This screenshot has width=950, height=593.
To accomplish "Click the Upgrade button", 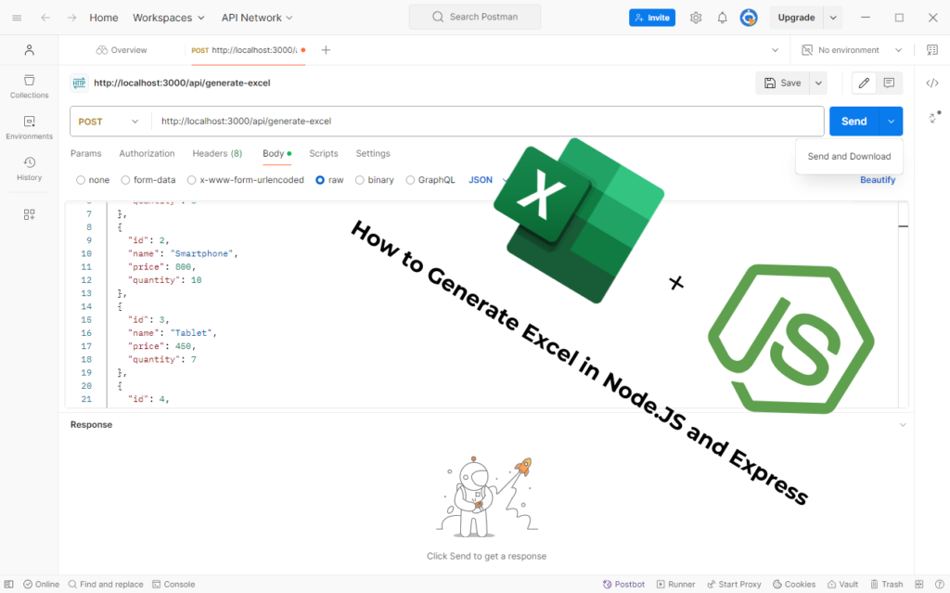I will [796, 18].
